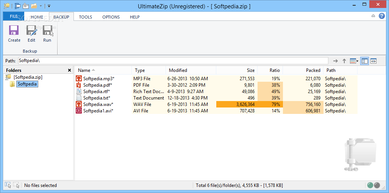Sort by the Type column header
389x193 pixels.
[148, 70]
